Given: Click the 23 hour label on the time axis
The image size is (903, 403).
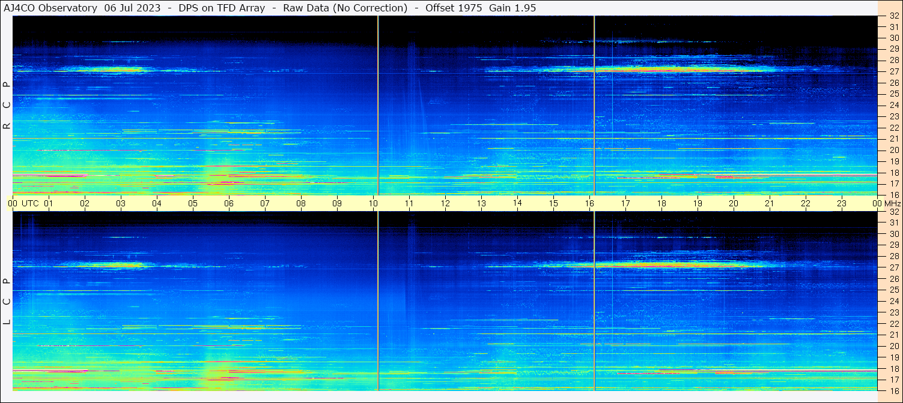Looking at the screenshot, I should (841, 203).
